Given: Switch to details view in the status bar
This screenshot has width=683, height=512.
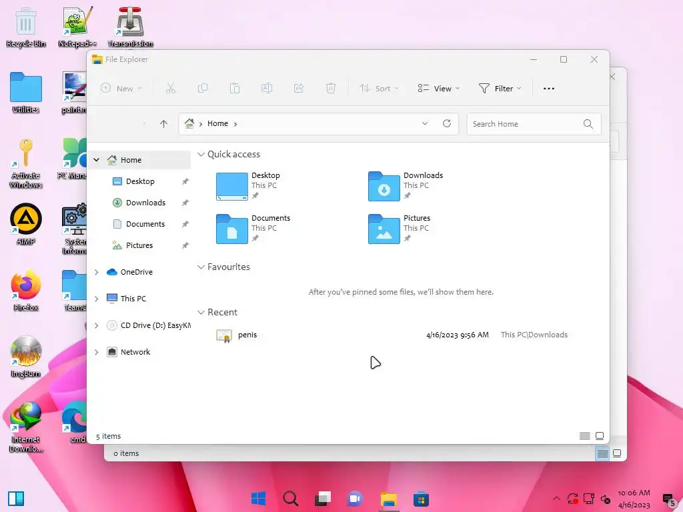Looking at the screenshot, I should pyautogui.click(x=584, y=436).
